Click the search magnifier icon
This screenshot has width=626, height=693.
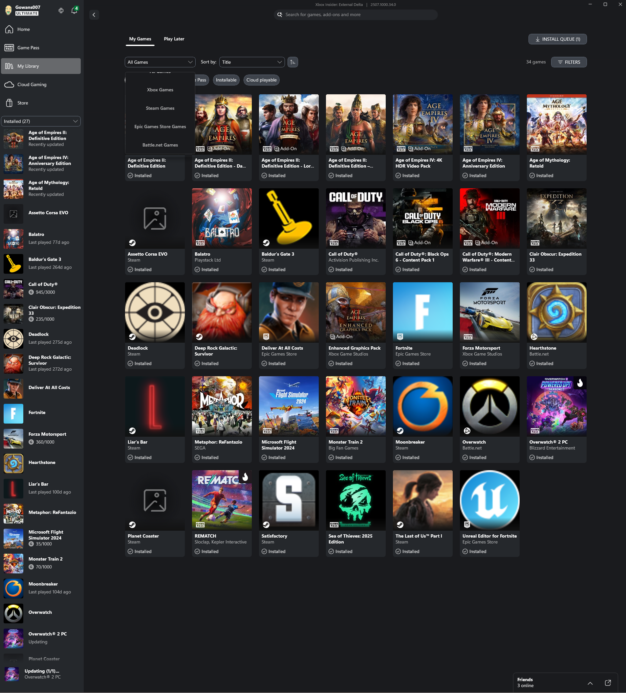click(280, 15)
